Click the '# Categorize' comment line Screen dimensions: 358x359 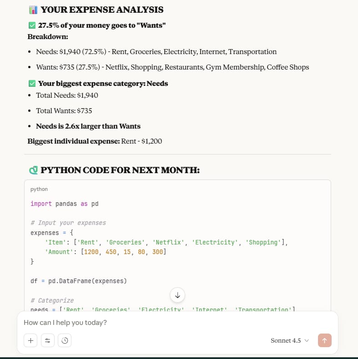pos(52,300)
